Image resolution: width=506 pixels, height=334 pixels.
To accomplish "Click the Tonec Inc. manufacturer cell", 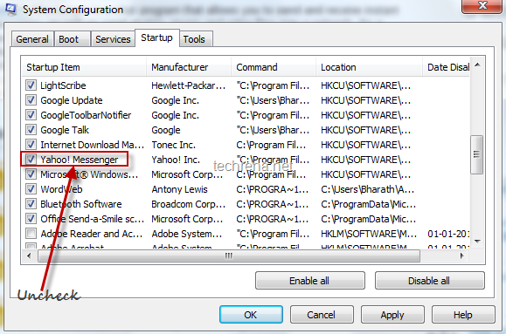I will click(173, 145).
